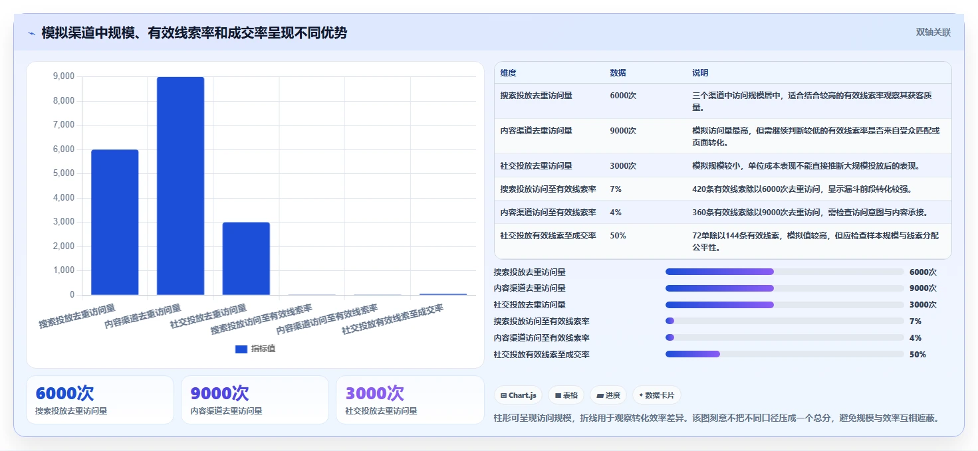Click table cell 内容渠道访问至有效线索率

[549, 213]
